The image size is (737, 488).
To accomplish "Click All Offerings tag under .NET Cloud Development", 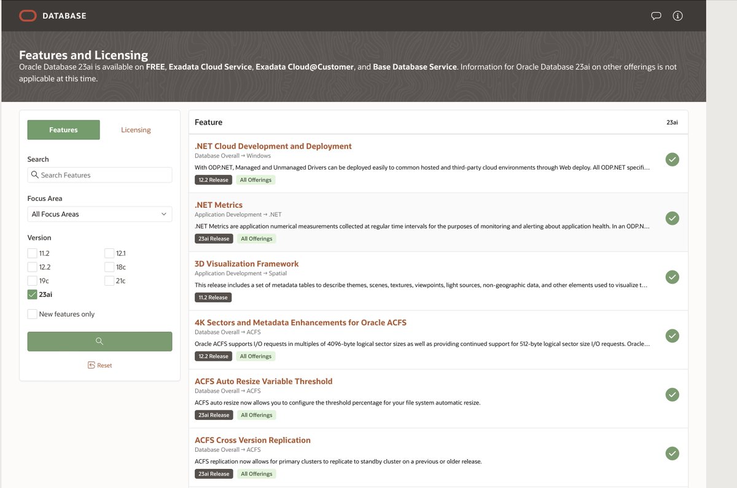I will pyautogui.click(x=256, y=180).
